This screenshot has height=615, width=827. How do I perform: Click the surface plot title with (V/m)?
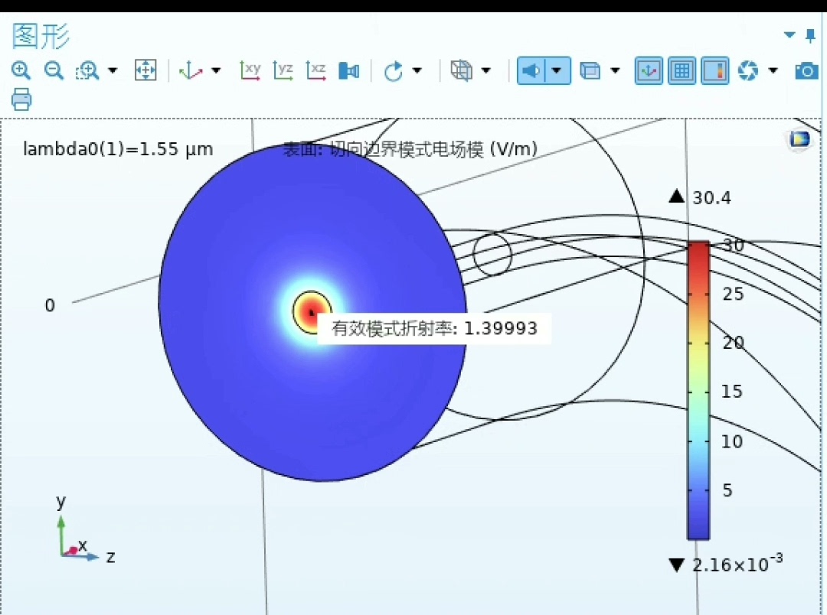[410, 149]
